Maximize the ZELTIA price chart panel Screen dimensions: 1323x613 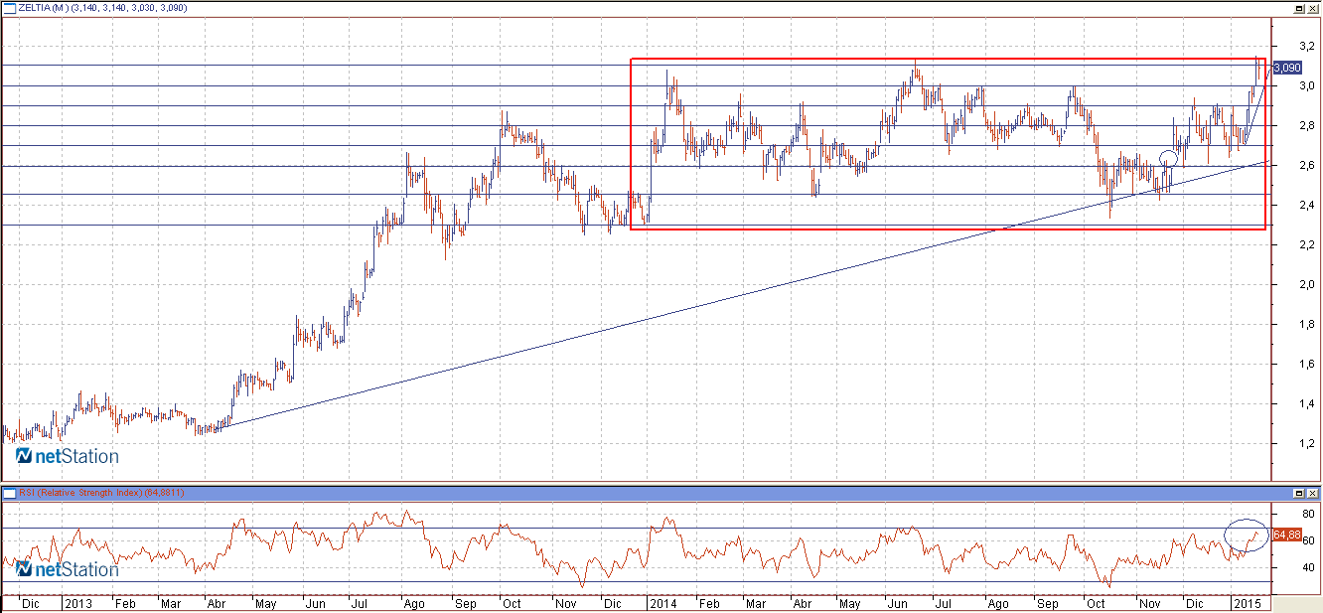coord(1298,8)
